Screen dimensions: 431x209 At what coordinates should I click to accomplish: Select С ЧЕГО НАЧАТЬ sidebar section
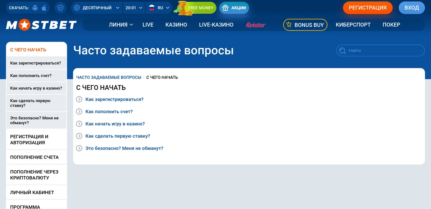37,50
